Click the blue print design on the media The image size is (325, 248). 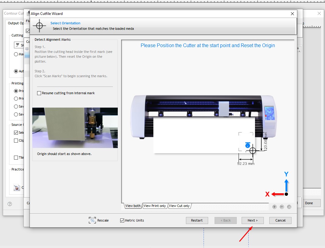248,145
